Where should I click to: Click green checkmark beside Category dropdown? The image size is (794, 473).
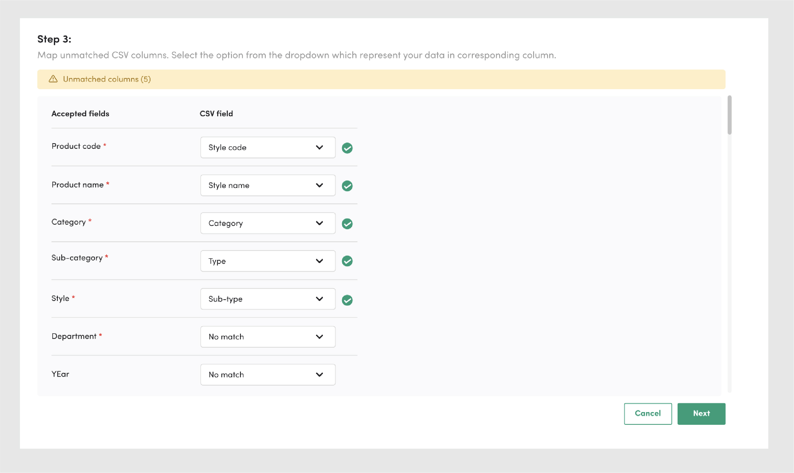tap(347, 224)
